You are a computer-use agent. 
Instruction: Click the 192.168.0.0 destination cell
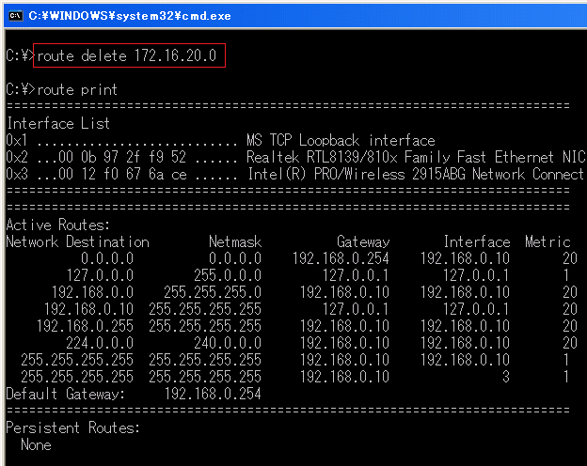[92, 292]
